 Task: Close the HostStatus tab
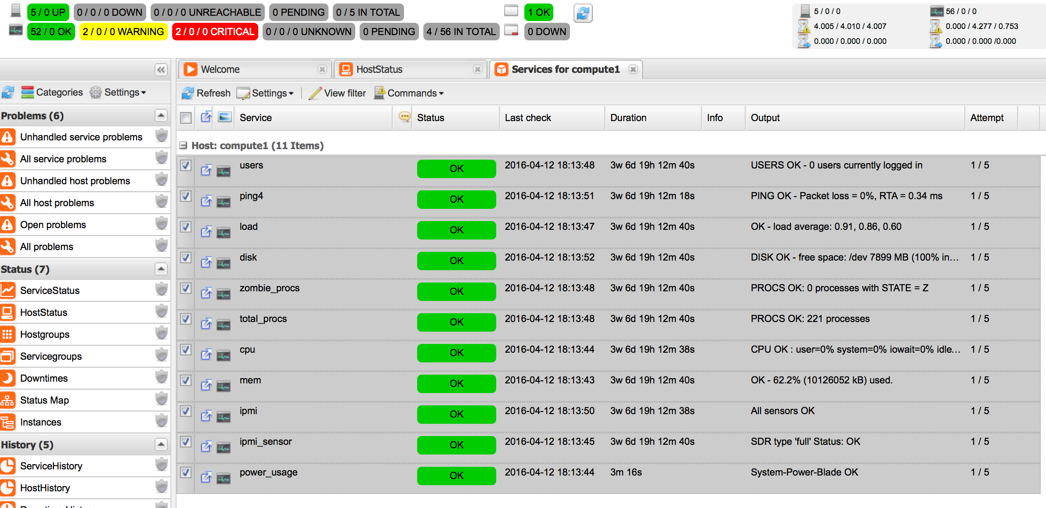click(x=478, y=69)
